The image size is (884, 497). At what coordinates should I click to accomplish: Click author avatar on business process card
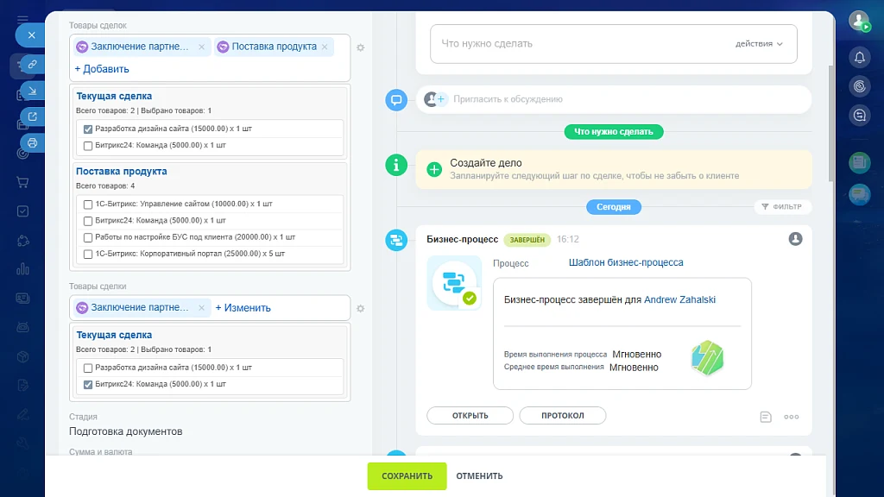[795, 239]
